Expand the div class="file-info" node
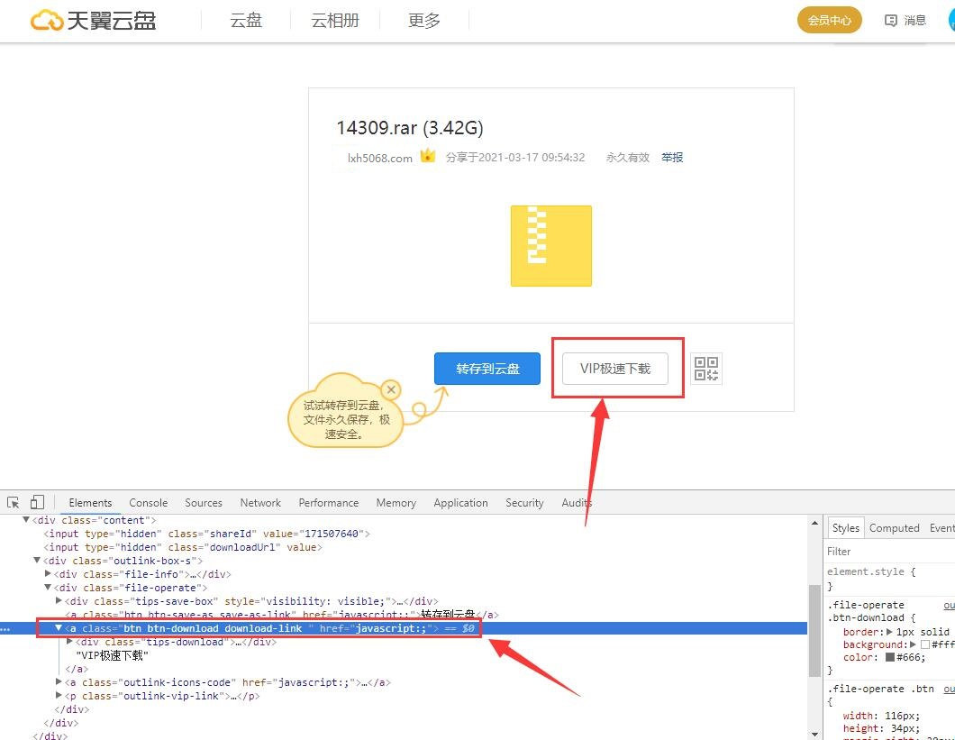 (48, 573)
